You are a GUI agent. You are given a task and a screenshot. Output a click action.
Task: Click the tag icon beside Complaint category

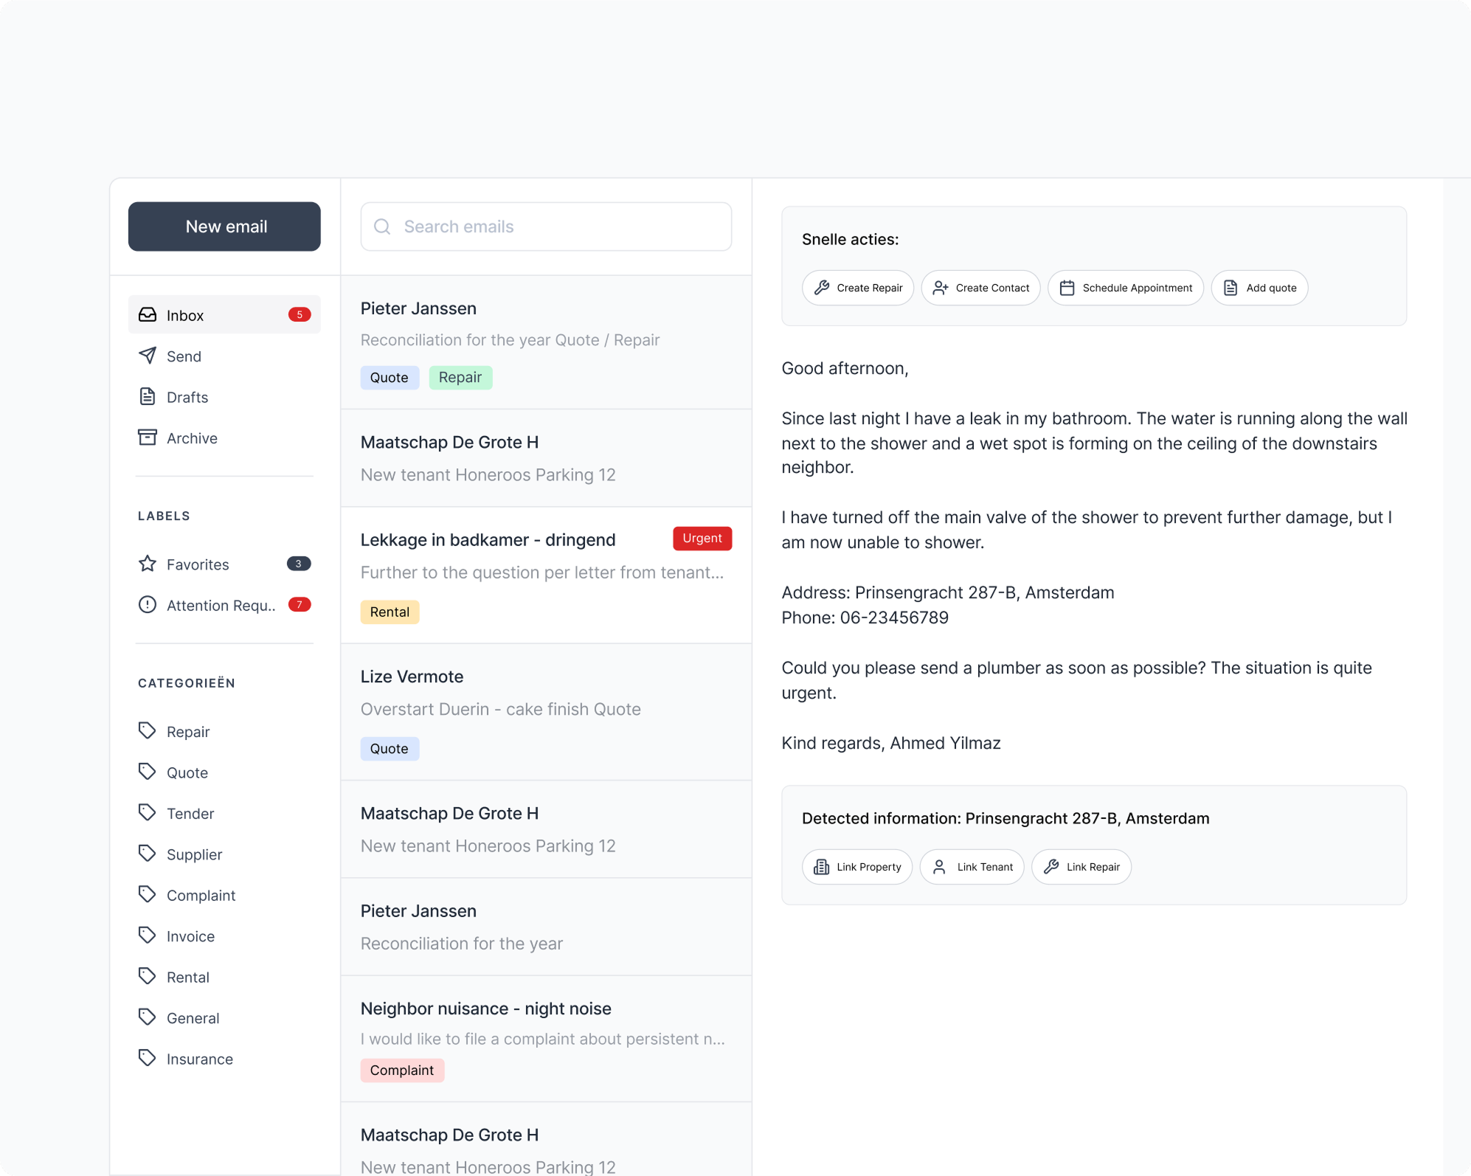coord(148,895)
